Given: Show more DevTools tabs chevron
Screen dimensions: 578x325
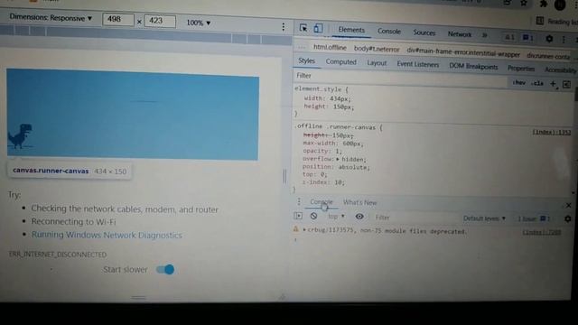Looking at the screenshot, I should [484, 35].
